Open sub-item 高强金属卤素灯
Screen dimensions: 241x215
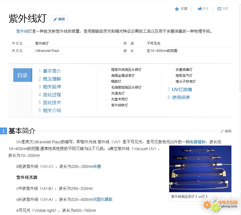tap(123, 76)
